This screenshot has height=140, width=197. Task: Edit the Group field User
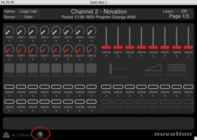[28, 17]
